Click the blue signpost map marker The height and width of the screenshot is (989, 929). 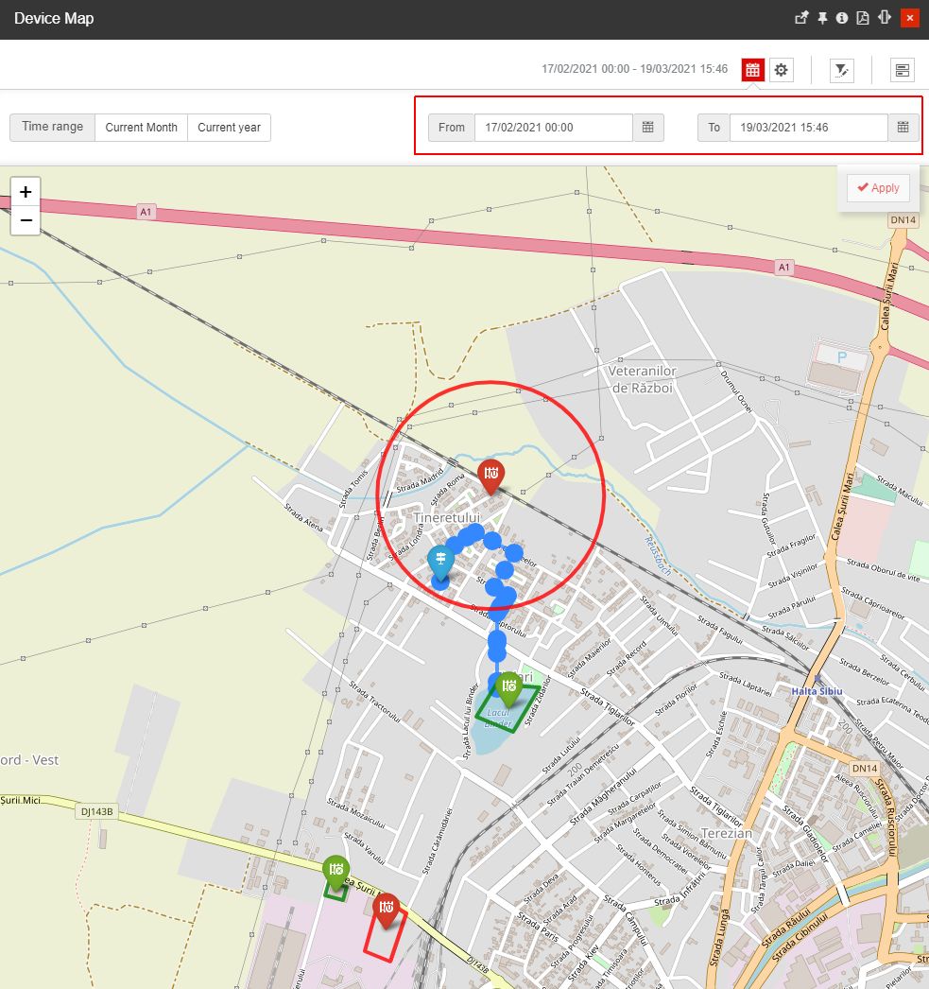[440, 560]
